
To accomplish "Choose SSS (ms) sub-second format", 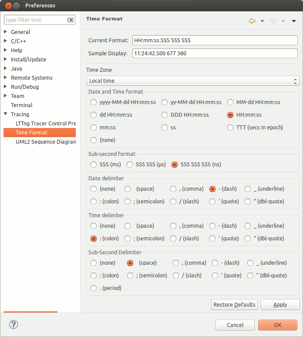I will (94, 165).
